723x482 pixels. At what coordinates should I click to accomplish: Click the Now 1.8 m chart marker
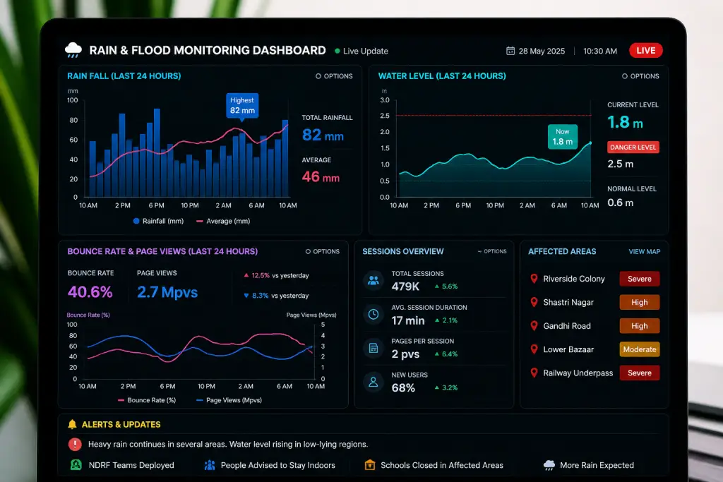[x=562, y=136]
